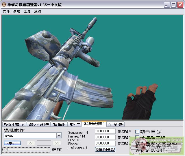Switch to the 動作 tab
The height and width of the screenshot is (156, 185).
[x=75, y=124]
